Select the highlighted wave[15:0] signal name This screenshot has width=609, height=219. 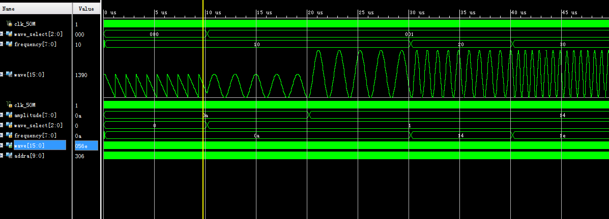pyautogui.click(x=30, y=145)
